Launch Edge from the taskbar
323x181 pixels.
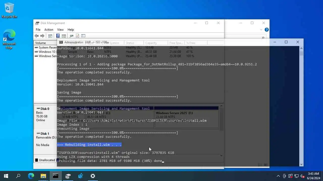(31, 176)
